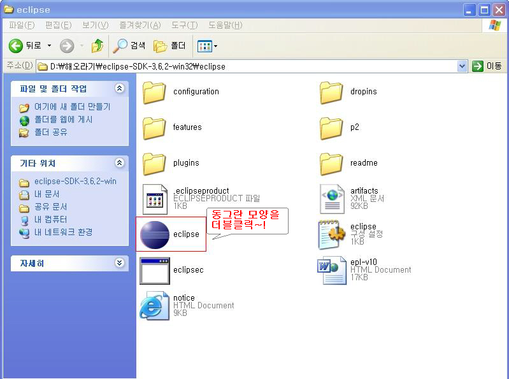
Task: Click the '17KB' size text
Action: pyautogui.click(x=359, y=278)
